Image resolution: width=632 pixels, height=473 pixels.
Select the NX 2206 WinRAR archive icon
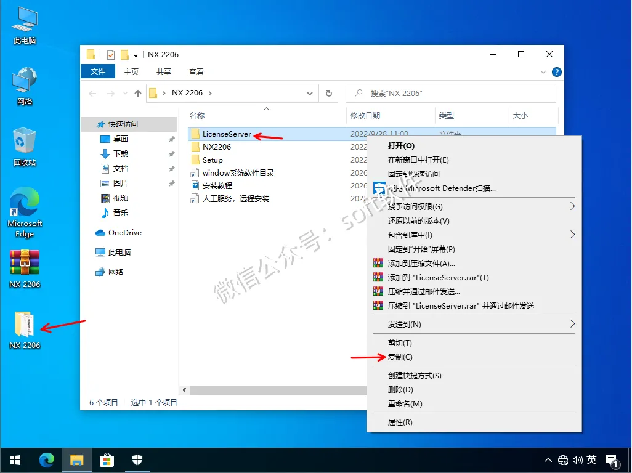(x=25, y=269)
